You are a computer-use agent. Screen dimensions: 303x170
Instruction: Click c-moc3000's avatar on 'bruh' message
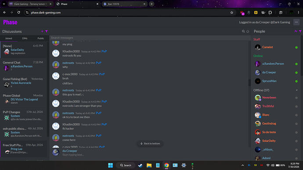pos(56,76)
